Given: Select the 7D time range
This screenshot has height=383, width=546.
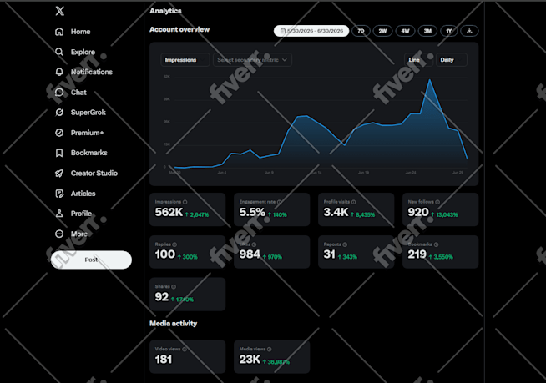Looking at the screenshot, I should (361, 31).
